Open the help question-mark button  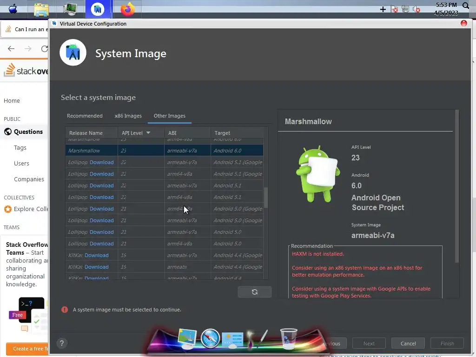pos(62,343)
